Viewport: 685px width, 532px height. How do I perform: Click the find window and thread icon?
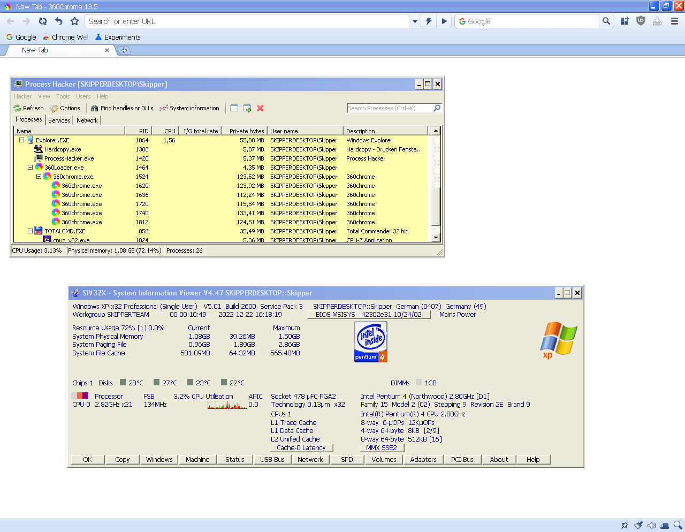point(247,108)
